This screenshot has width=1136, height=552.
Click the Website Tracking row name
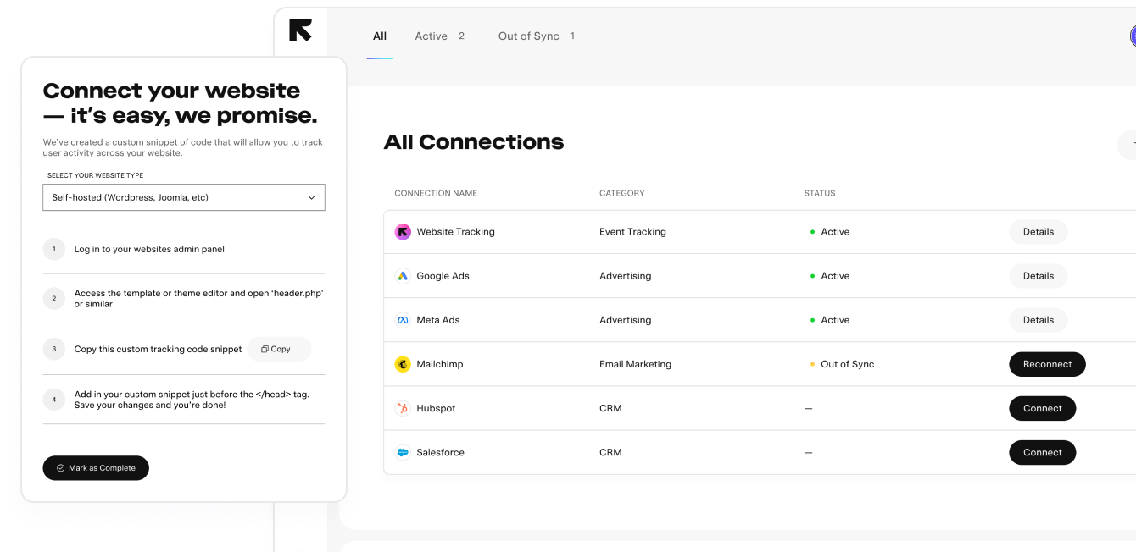pyautogui.click(x=455, y=232)
